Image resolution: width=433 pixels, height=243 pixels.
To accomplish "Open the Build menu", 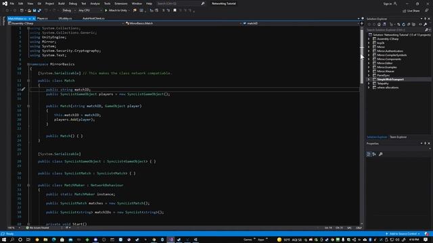I will (62, 3).
